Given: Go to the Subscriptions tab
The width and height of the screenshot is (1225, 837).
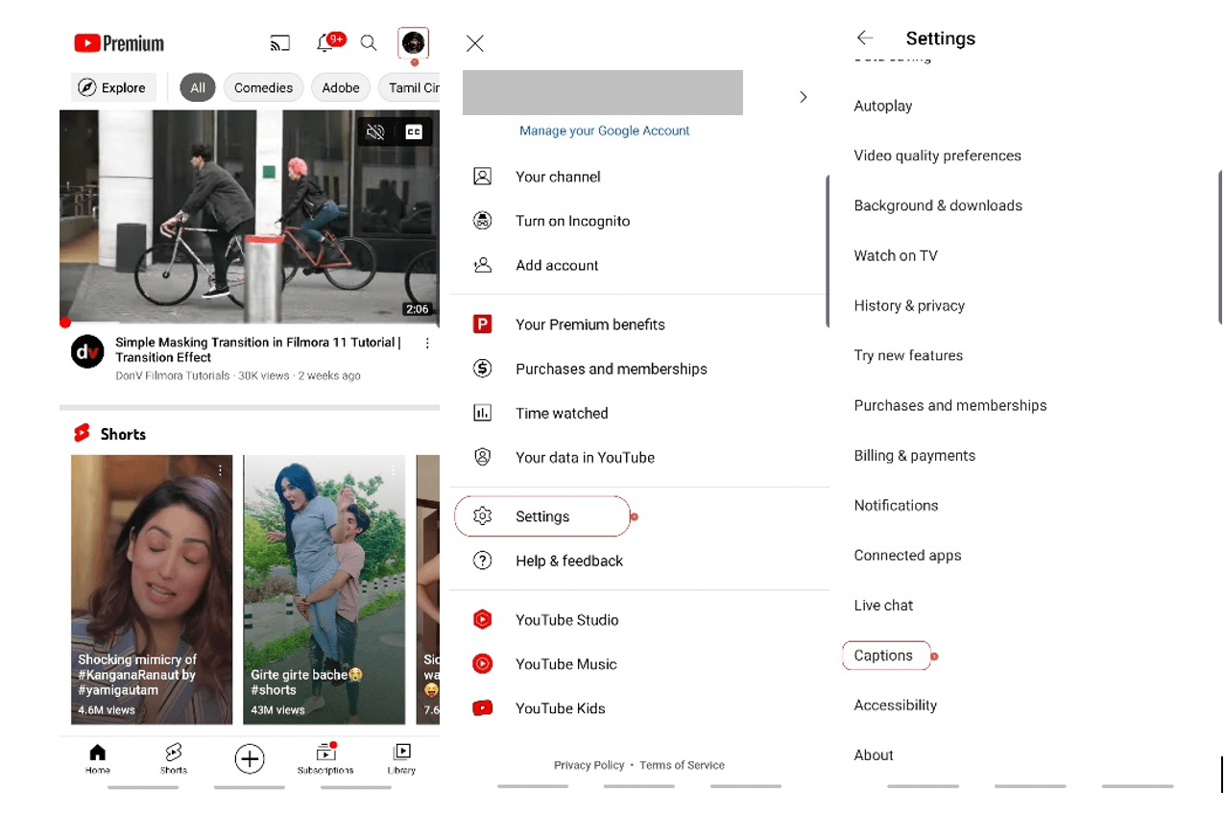Looking at the screenshot, I should 325,758.
